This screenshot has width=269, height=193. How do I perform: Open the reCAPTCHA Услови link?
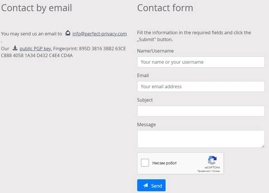(x=216, y=171)
